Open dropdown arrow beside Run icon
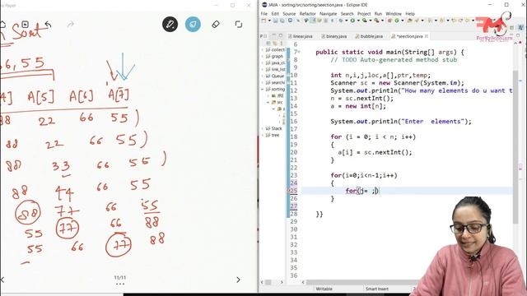This screenshot has width=527, height=296. (358, 21)
